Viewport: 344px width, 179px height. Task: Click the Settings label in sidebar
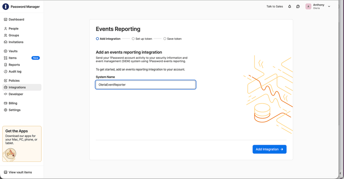[x=15, y=110]
